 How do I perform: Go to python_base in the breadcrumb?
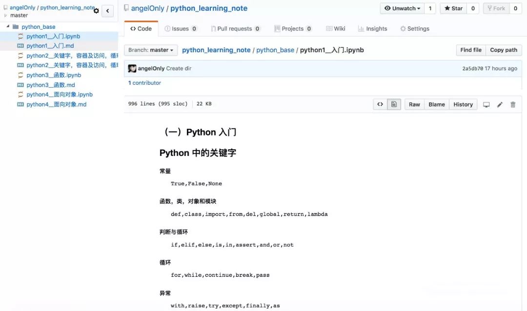click(x=275, y=50)
